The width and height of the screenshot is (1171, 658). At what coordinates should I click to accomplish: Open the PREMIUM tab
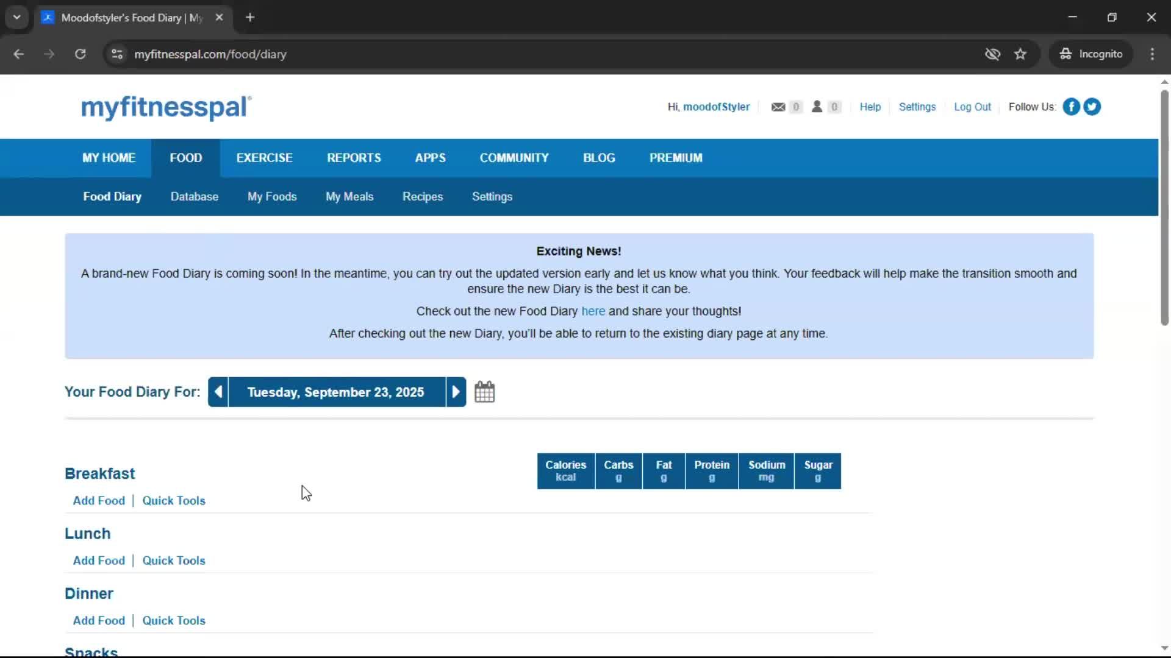point(676,158)
